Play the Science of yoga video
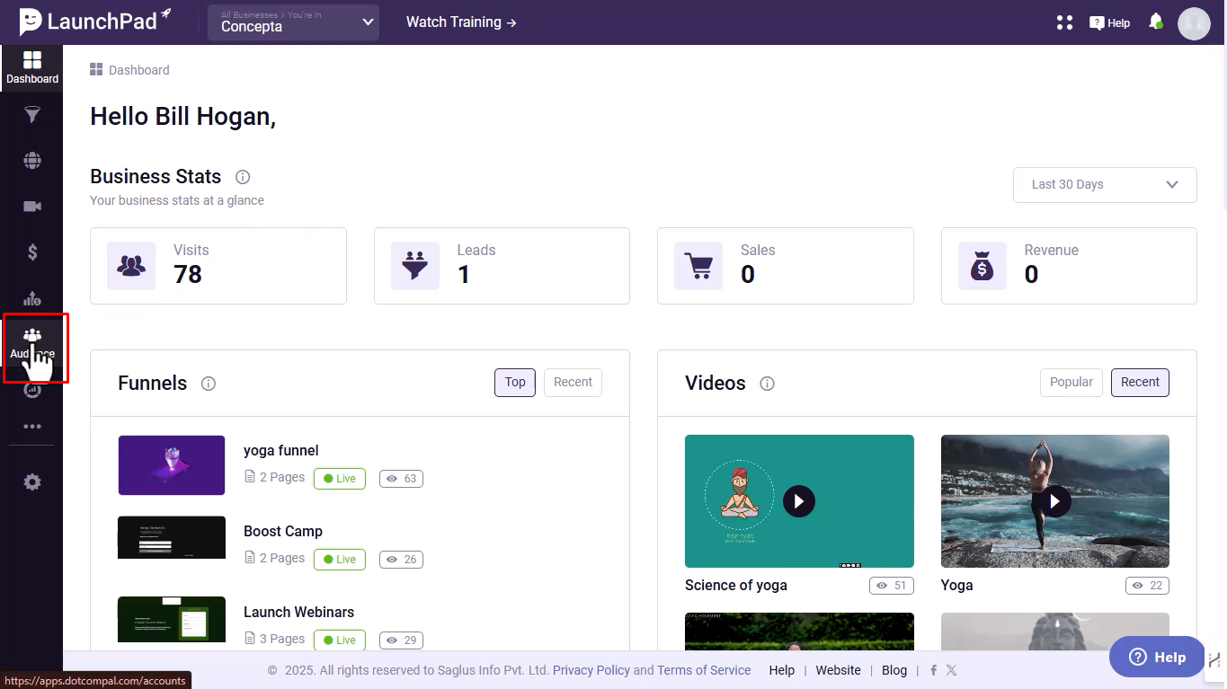The image size is (1227, 689). tap(799, 500)
